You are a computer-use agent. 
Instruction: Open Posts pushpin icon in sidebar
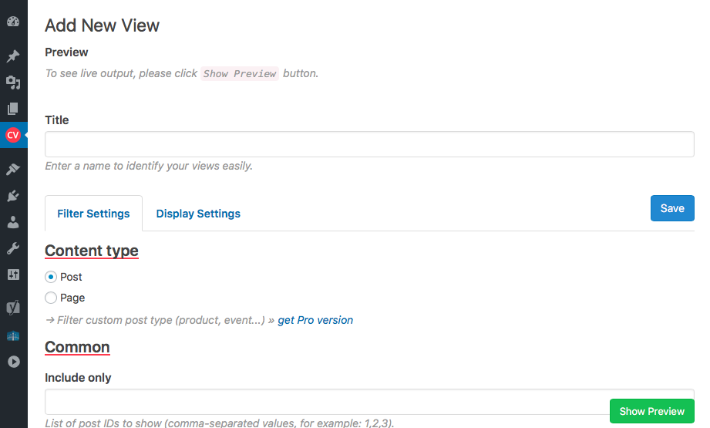coord(13,56)
